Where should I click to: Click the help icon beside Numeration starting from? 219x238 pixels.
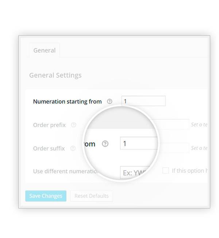tap(109, 102)
